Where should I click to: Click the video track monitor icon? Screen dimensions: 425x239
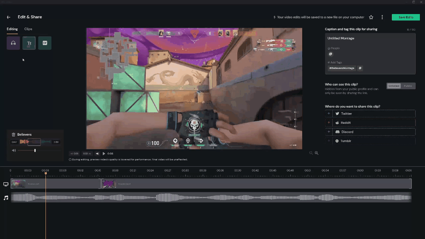[x=6, y=184]
